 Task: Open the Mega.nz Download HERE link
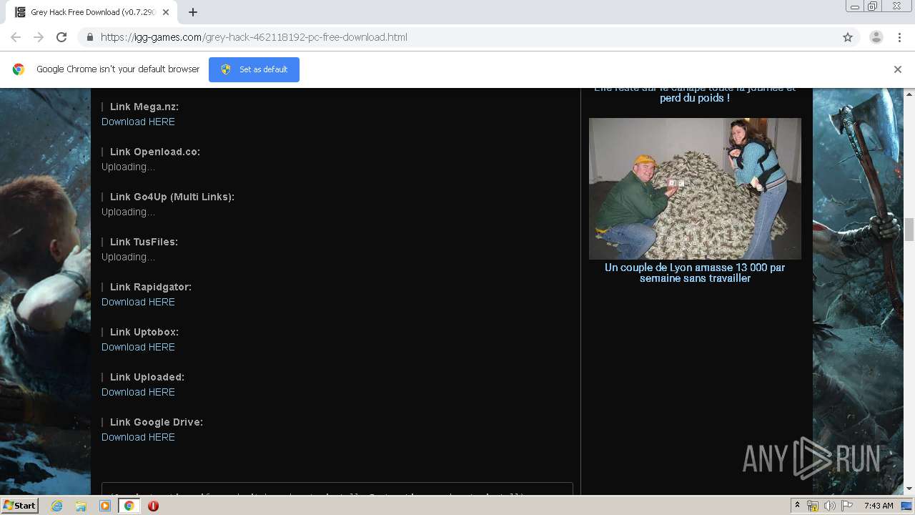point(138,122)
